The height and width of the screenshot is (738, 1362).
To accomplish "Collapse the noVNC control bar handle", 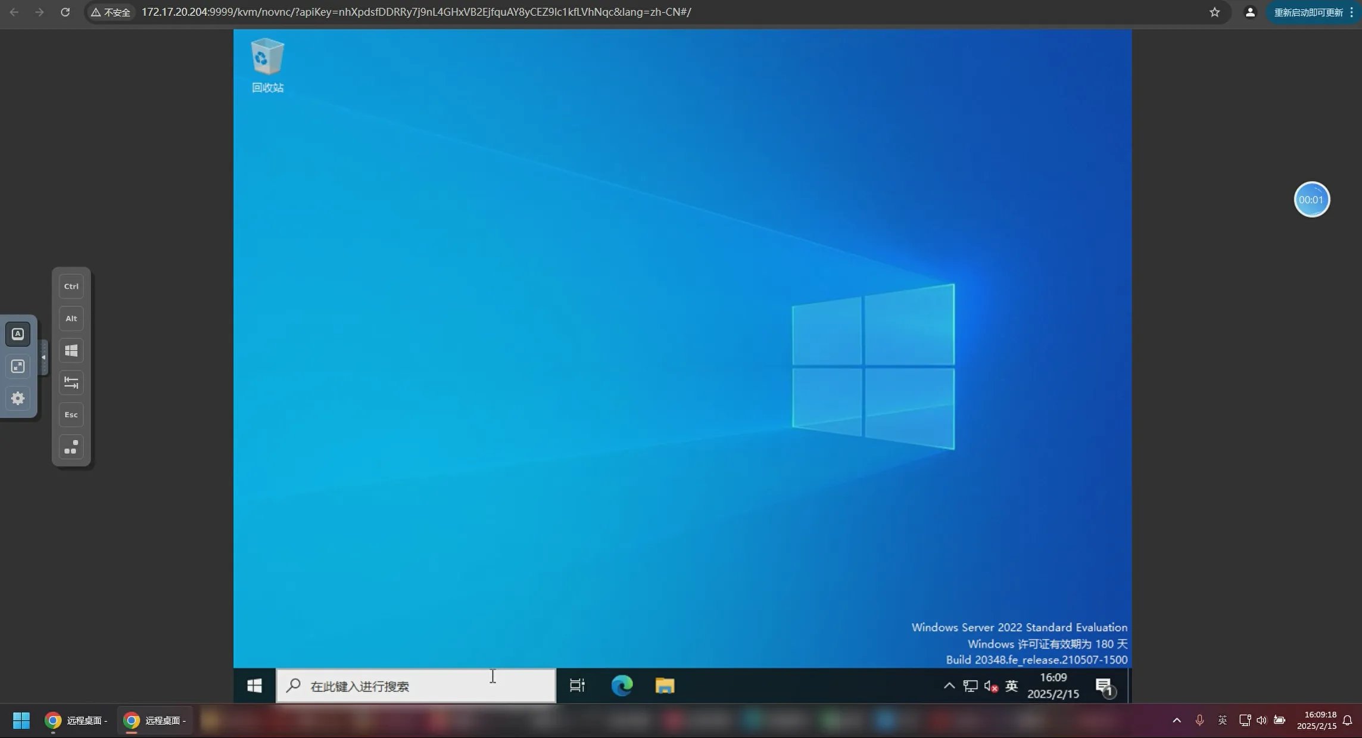I will 43,357.
